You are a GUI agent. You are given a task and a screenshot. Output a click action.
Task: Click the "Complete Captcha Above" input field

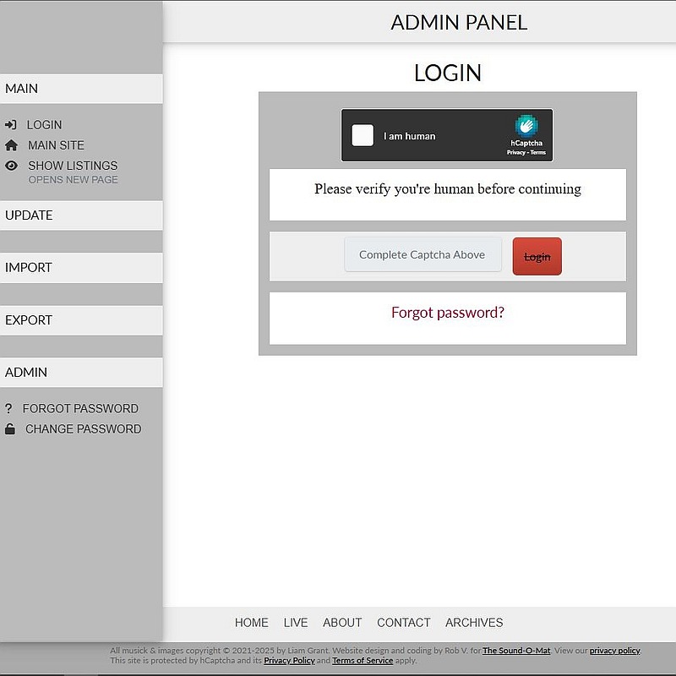[422, 255]
